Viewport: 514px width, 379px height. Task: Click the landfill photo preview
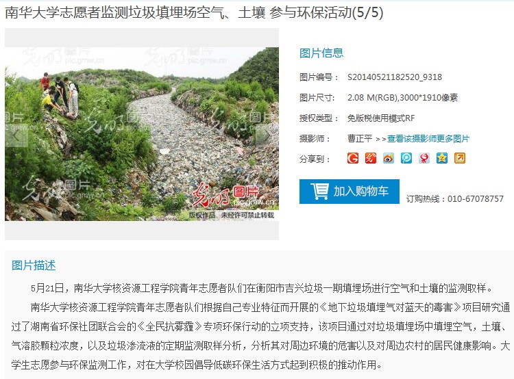tap(142, 134)
